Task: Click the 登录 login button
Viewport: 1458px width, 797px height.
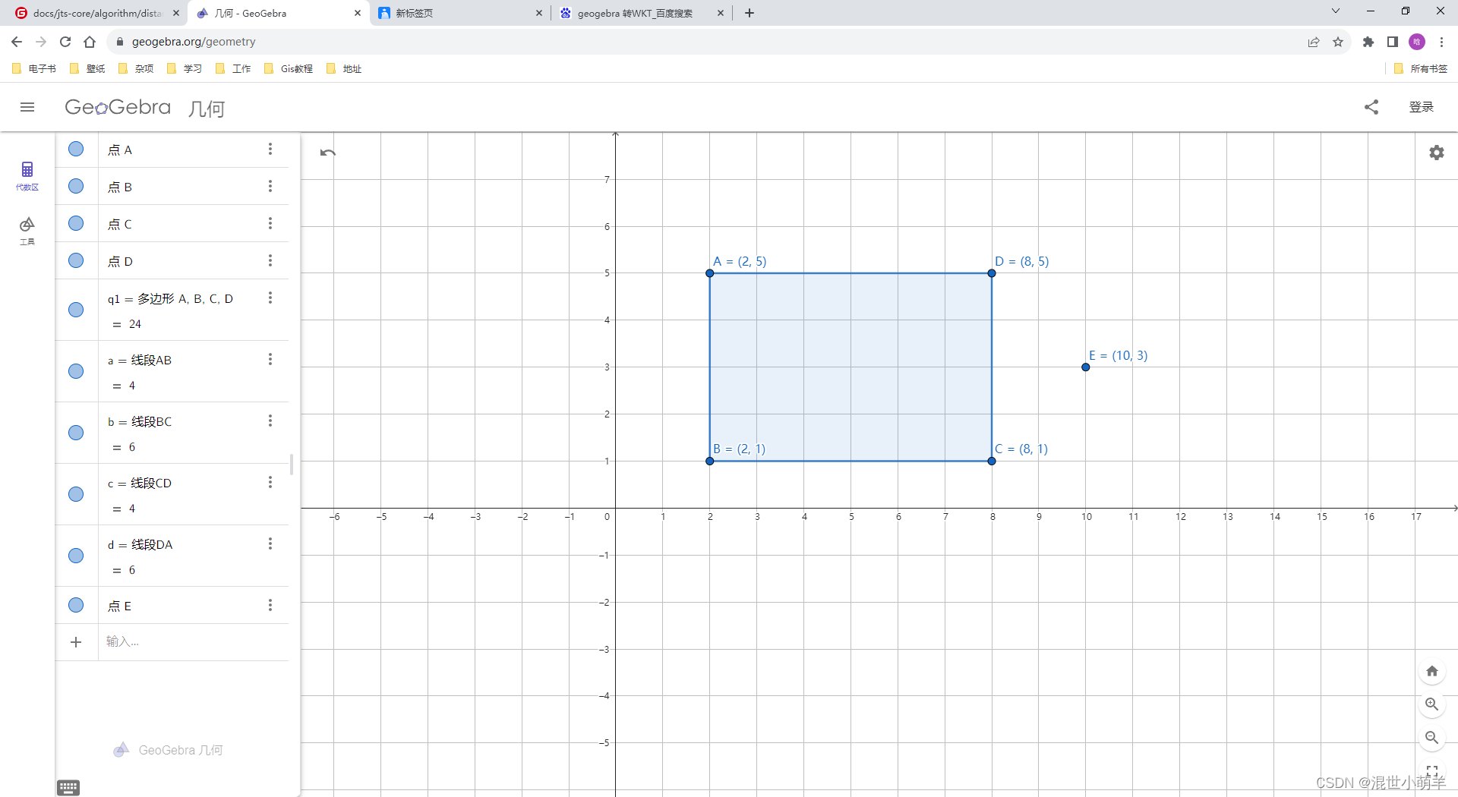Action: click(1421, 107)
